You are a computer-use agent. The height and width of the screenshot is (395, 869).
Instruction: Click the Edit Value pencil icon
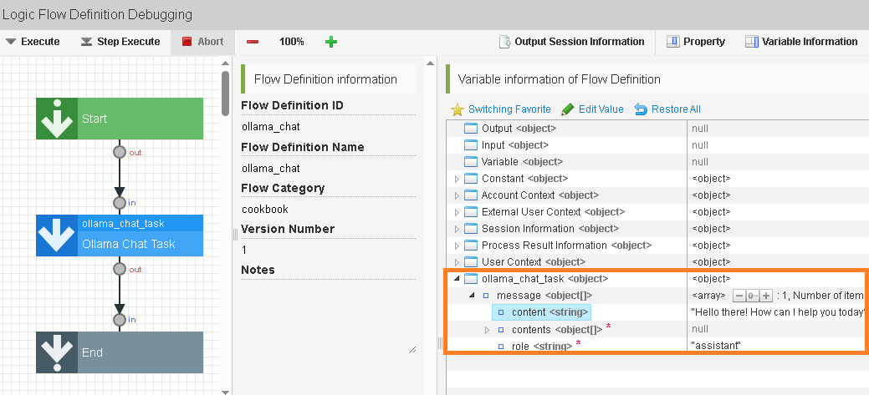click(x=568, y=109)
